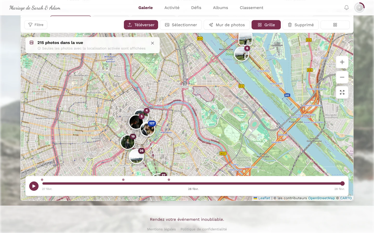
Task: Open the Leaflet attribution link
Action: coord(262,198)
